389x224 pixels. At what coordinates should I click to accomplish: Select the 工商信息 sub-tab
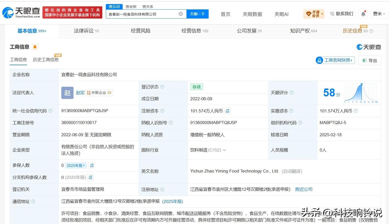click(x=18, y=60)
